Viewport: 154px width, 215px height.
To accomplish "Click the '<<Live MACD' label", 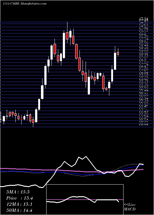I will click(x=130, y=207).
